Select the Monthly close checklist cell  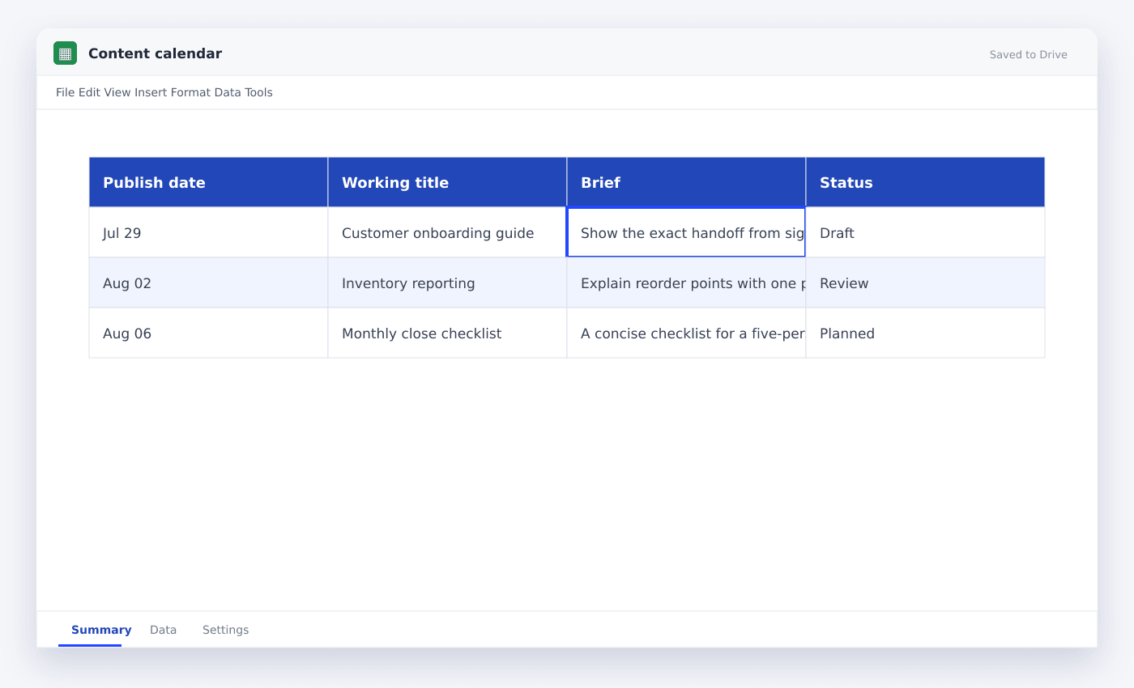pyautogui.click(x=447, y=333)
